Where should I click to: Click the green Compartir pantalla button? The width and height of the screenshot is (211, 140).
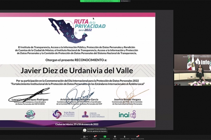(105, 137)
